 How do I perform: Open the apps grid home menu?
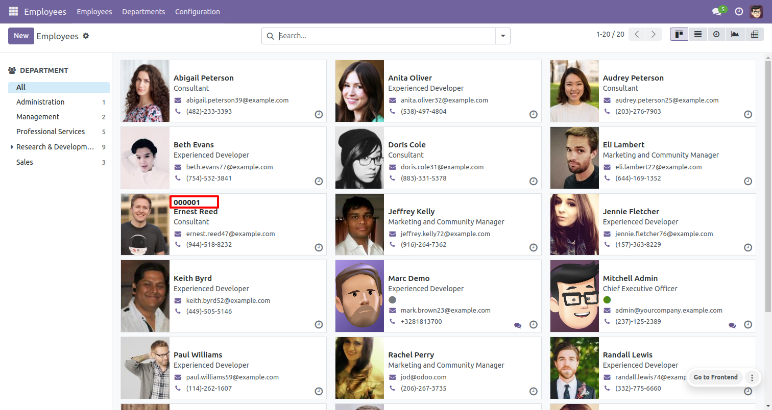[x=13, y=11]
